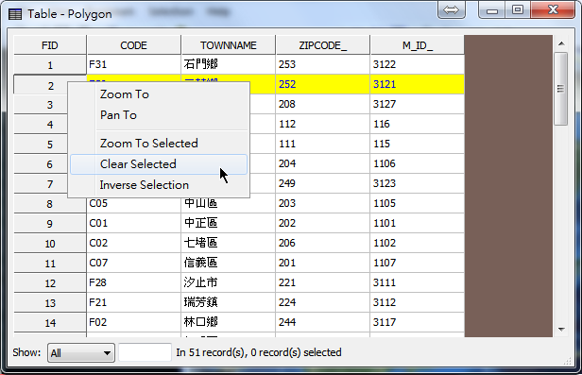This screenshot has width=582, height=375.
Task: Select row header for FID 1
Action: coord(50,65)
